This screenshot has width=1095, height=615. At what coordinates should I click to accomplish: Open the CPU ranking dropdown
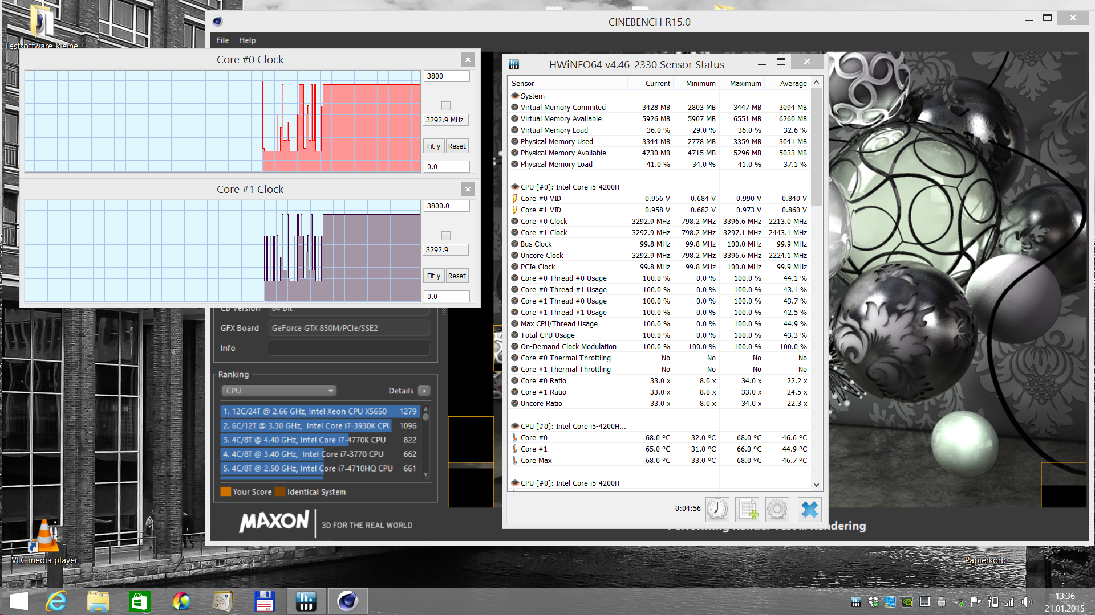[278, 391]
